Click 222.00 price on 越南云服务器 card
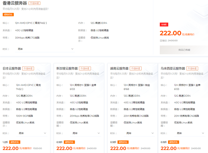Image resolution: width=208 pixels, height=153 pixels. pyautogui.click(x=118, y=148)
